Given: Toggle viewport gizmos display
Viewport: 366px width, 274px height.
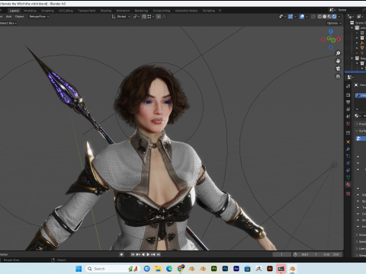Looking at the screenshot, I should [x=291, y=17].
